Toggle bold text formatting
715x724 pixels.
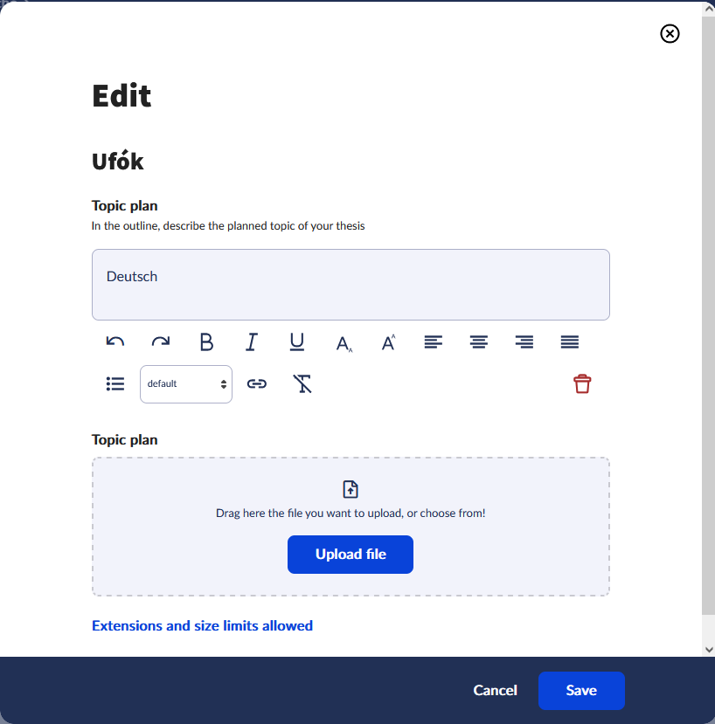click(206, 342)
